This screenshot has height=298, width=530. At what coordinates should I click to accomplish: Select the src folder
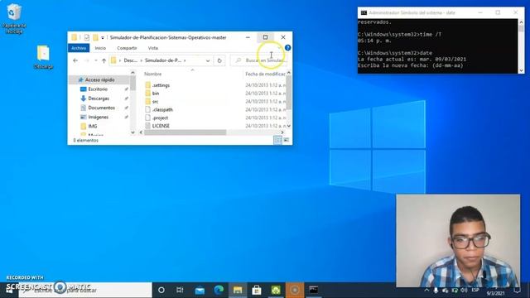tap(155, 101)
